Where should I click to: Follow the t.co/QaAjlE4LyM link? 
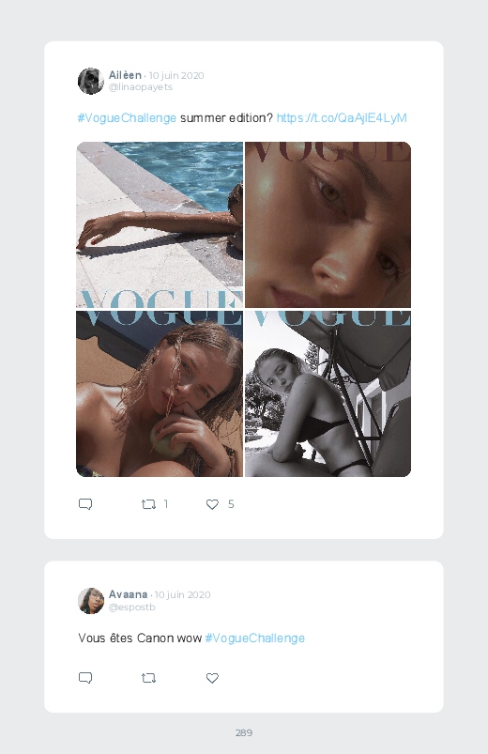click(x=342, y=117)
